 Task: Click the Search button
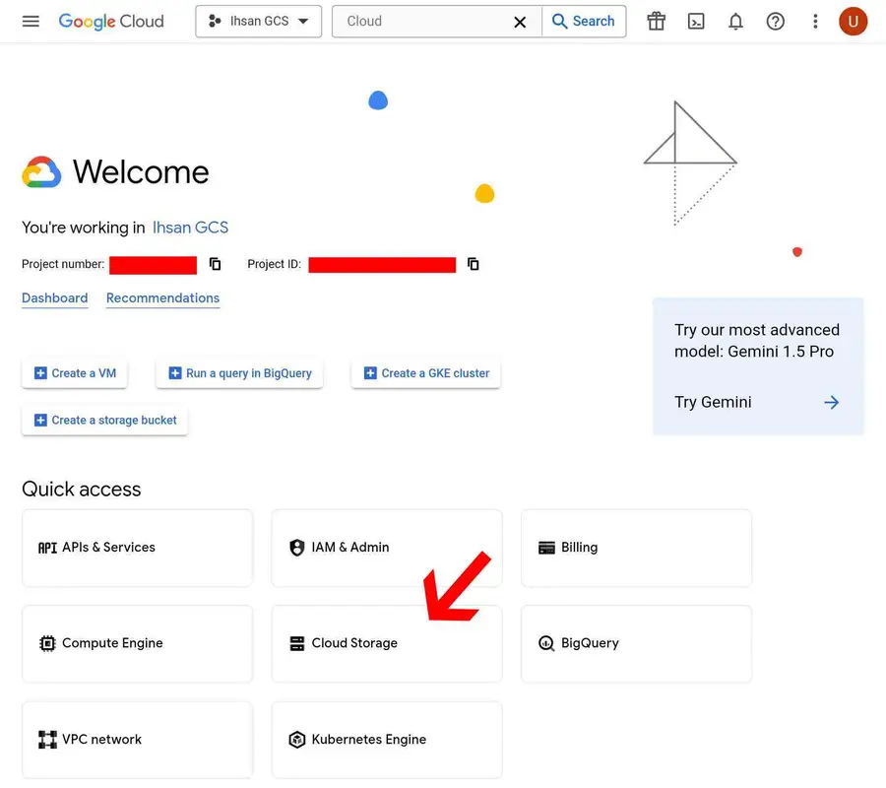(584, 21)
